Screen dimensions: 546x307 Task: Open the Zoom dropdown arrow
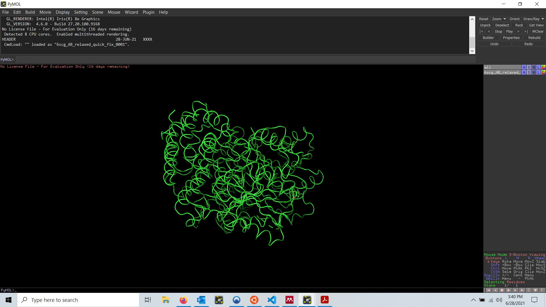pos(505,19)
